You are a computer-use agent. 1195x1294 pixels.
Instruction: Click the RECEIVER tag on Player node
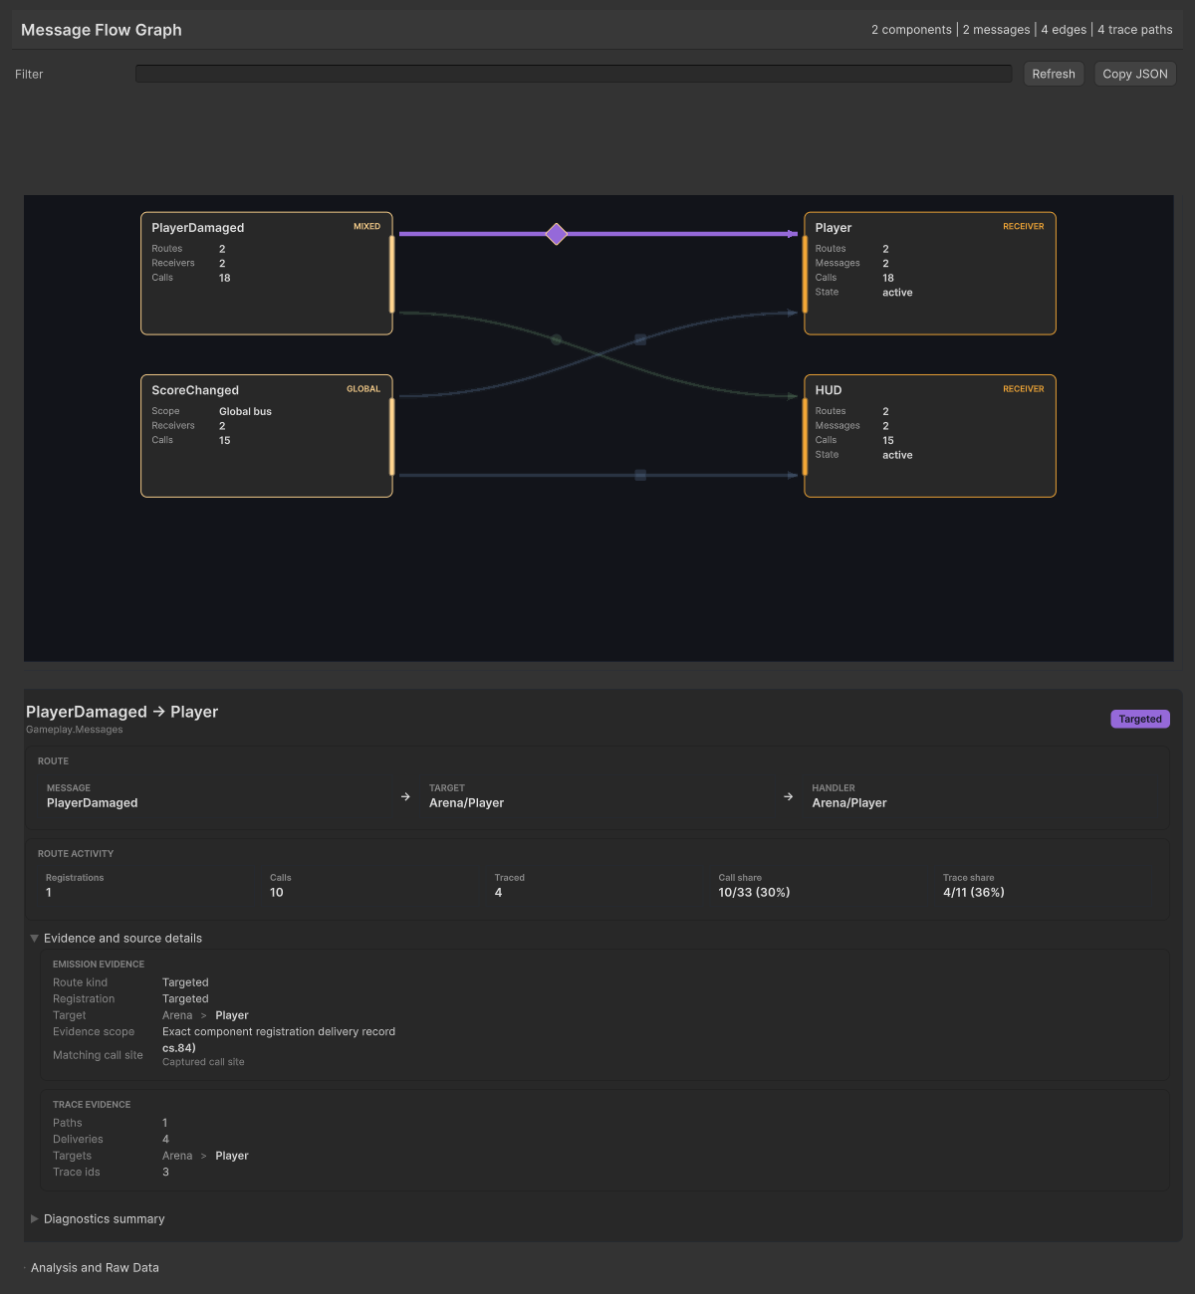click(x=1024, y=227)
